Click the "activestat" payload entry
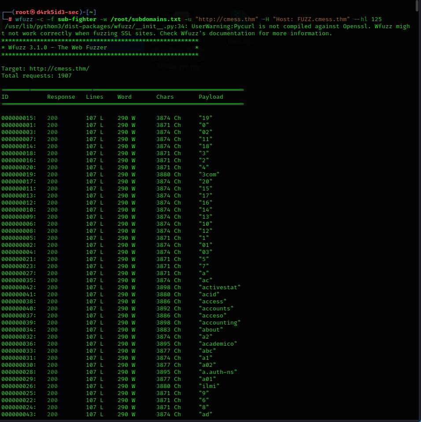This screenshot has width=421, height=422. 219,288
